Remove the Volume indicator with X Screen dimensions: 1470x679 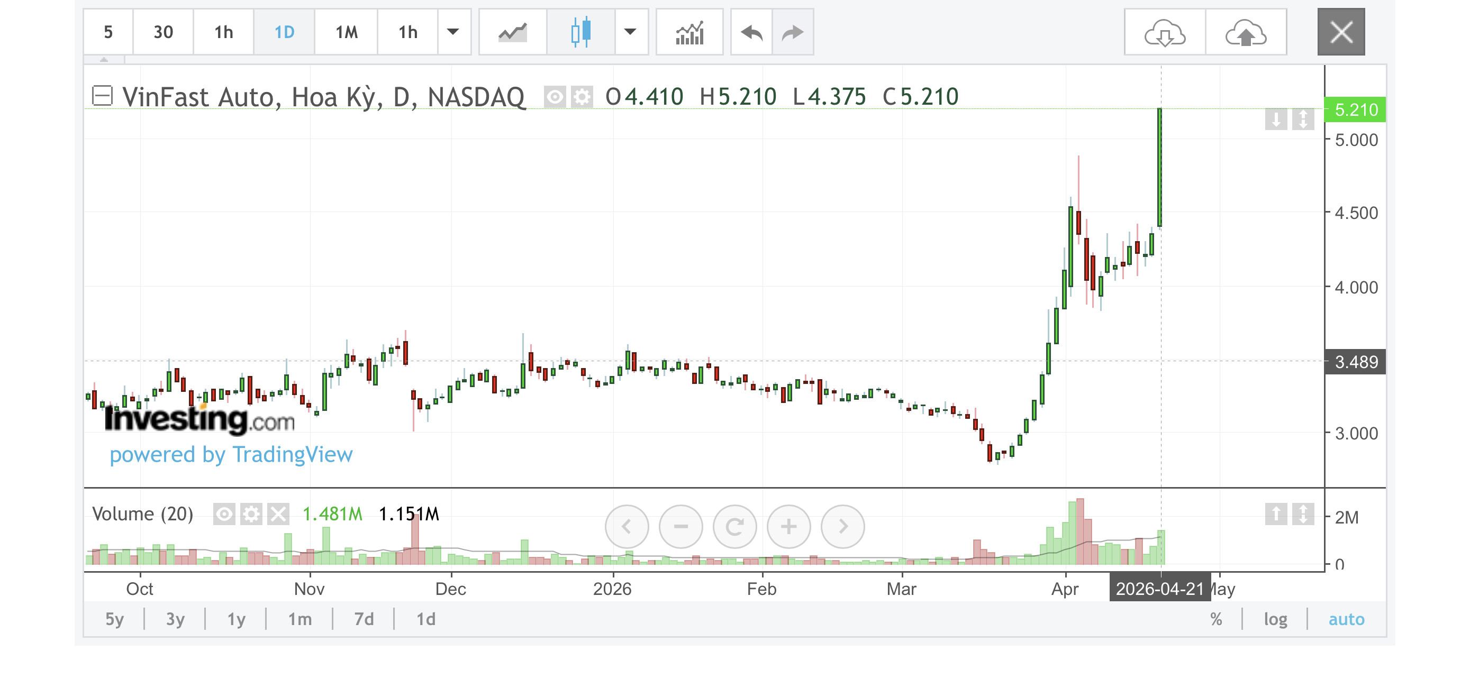pos(278,514)
